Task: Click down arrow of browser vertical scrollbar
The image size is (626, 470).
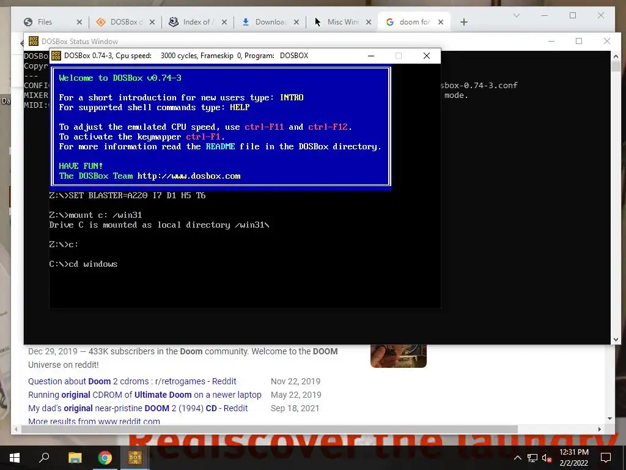Action: point(609,419)
